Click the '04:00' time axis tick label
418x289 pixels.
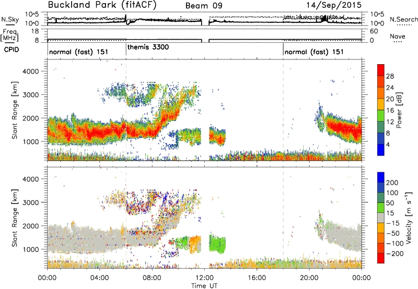[x=100, y=278]
